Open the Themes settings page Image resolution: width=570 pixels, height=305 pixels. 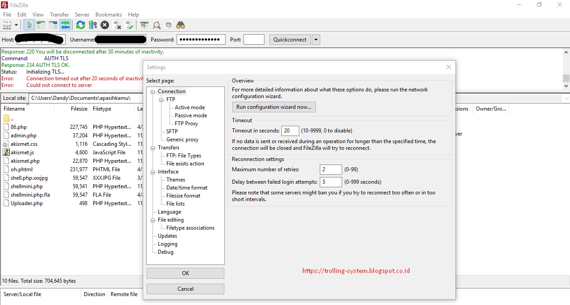[x=176, y=180]
